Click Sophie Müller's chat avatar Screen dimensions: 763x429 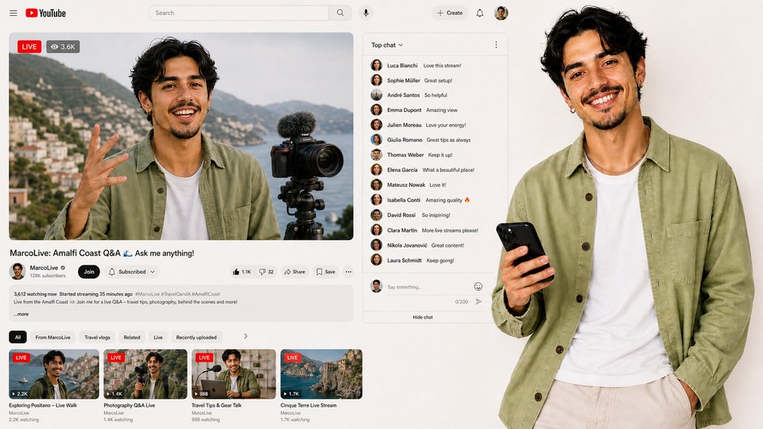tap(376, 79)
